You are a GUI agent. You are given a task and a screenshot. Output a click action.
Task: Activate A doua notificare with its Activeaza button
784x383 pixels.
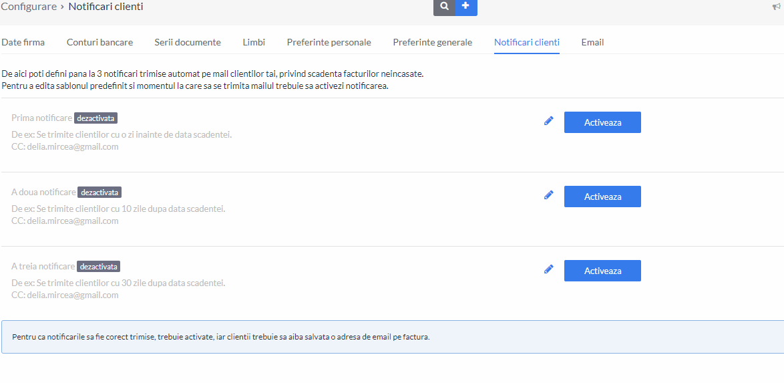[602, 197]
